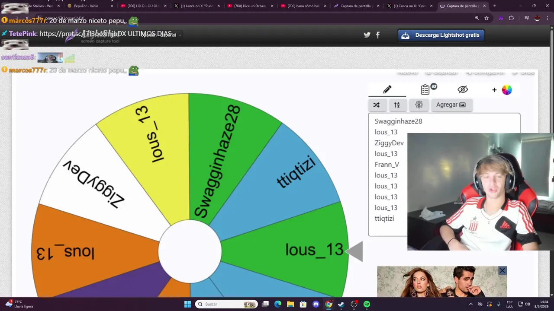The image size is (554, 311).
Task: Open the gear advanced options button
Action: 419,105
